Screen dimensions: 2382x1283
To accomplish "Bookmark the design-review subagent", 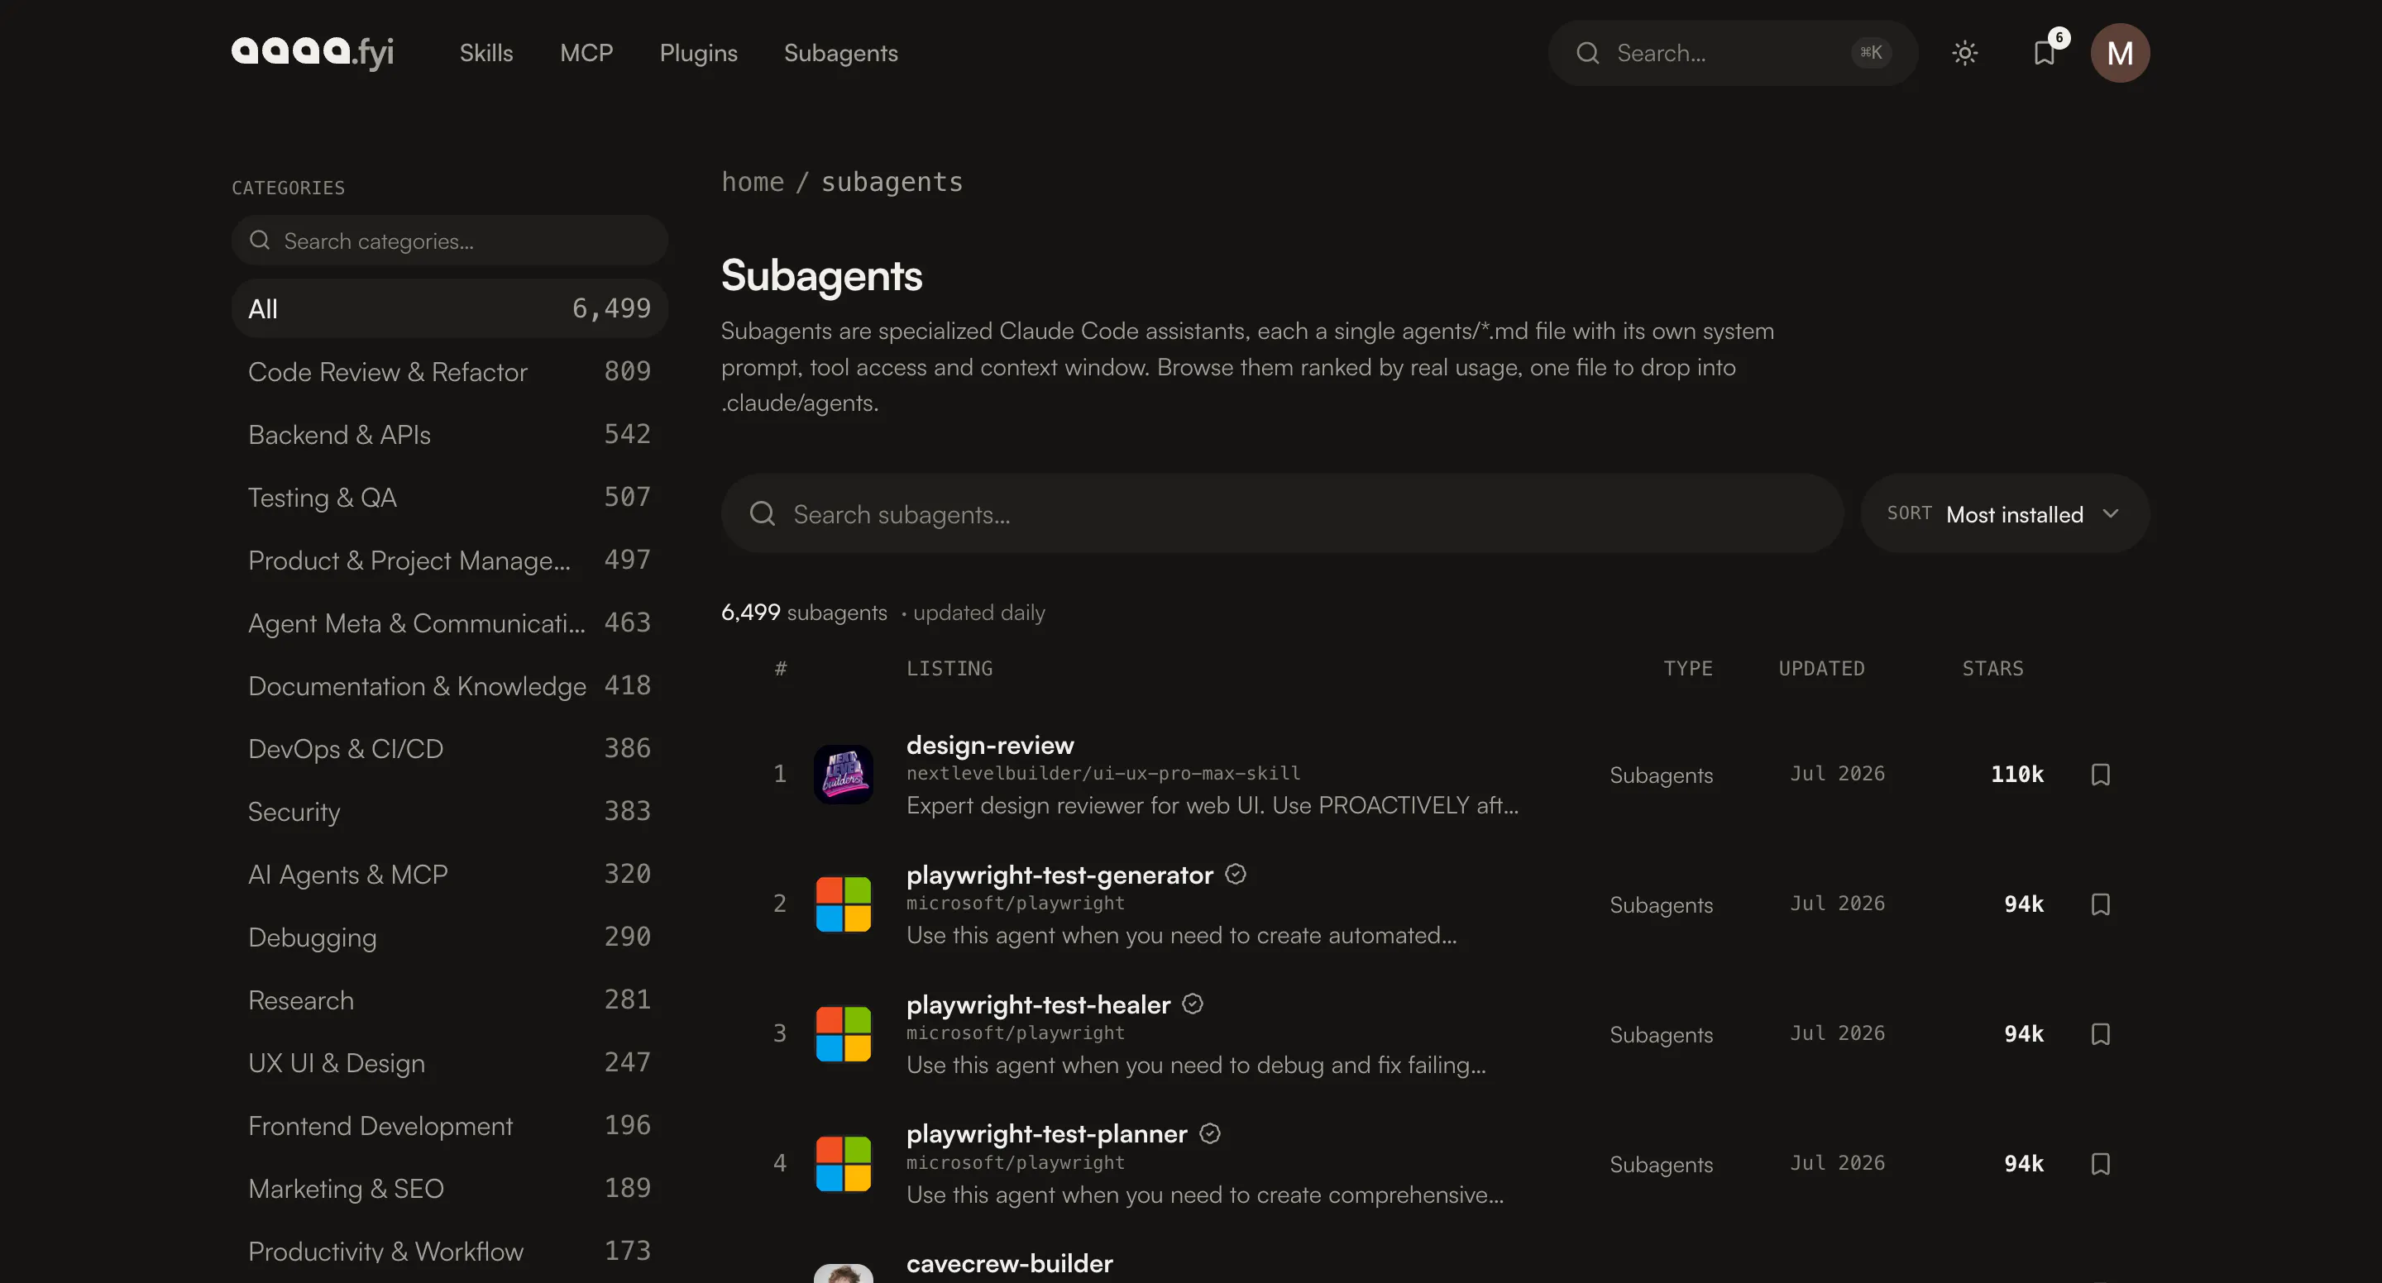I will coord(2100,775).
